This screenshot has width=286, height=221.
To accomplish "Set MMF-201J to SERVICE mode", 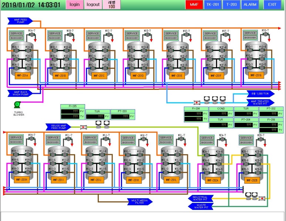I will [90, 137].
